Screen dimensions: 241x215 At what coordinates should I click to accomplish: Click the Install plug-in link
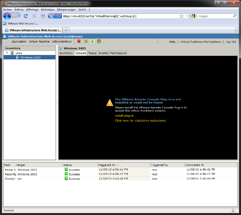click(x=124, y=116)
